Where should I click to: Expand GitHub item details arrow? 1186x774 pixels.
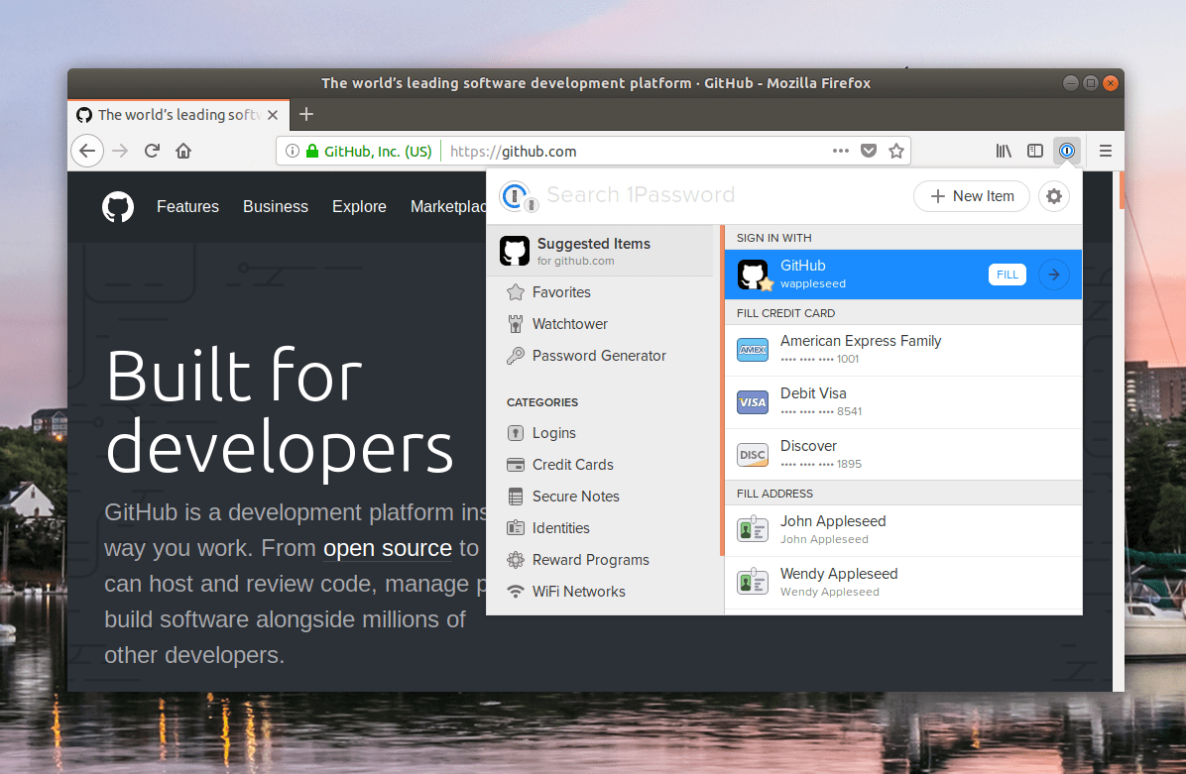pos(1054,275)
